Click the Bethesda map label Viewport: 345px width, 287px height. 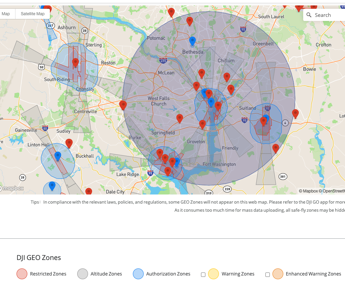coord(193,52)
